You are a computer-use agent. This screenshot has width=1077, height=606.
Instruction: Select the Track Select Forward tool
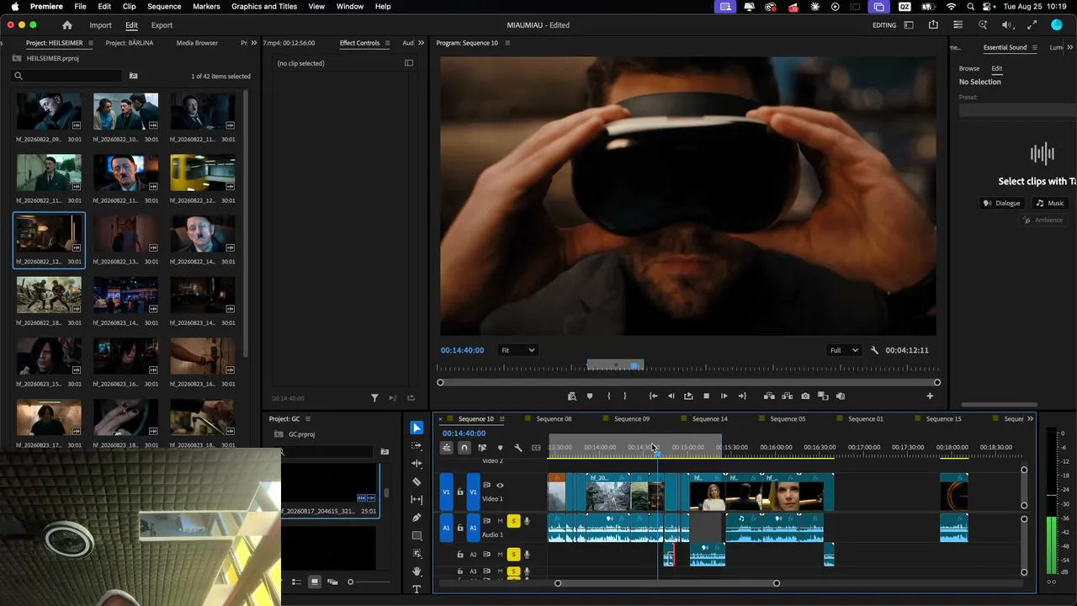point(416,445)
